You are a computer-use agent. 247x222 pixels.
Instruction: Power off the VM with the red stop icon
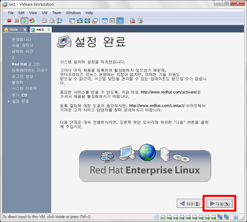[9, 21]
